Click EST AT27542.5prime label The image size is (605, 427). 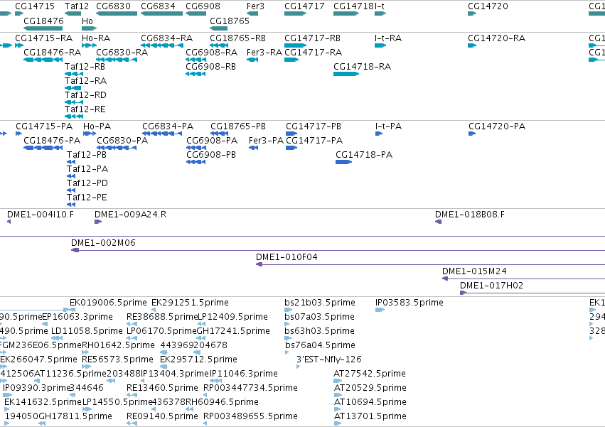[x=370, y=374]
